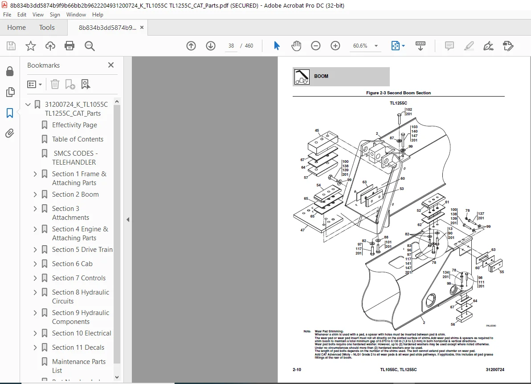The width and height of the screenshot is (531, 384).
Task: Click the scrolling mode read icon
Action: pos(420,46)
